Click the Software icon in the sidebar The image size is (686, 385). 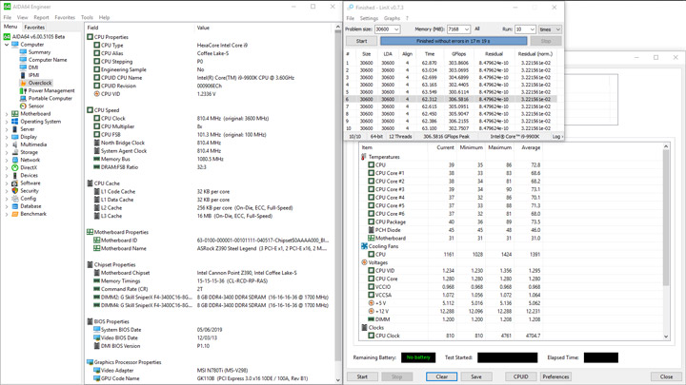point(15,183)
